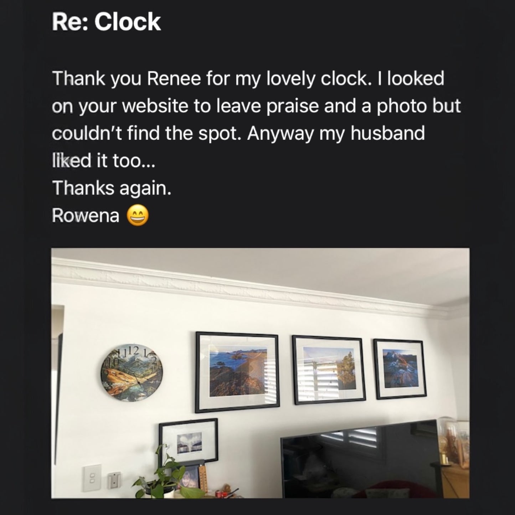Click the round wall clock in photo

point(131,372)
